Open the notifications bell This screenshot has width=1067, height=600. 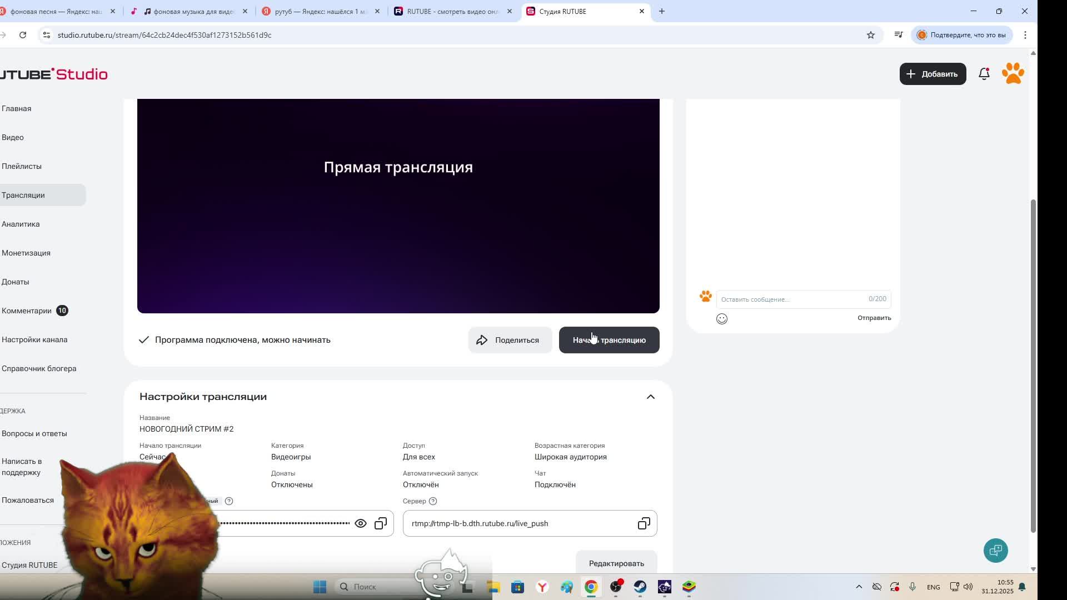984,74
